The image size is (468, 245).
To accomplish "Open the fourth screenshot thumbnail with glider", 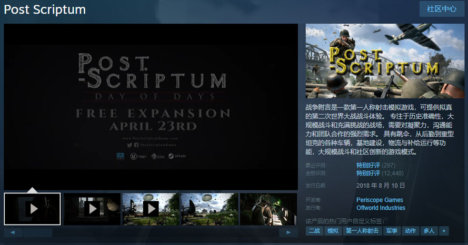I will (x=210, y=209).
